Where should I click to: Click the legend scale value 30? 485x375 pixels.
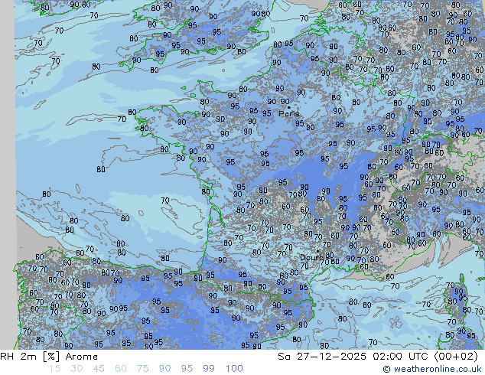pos(76,369)
